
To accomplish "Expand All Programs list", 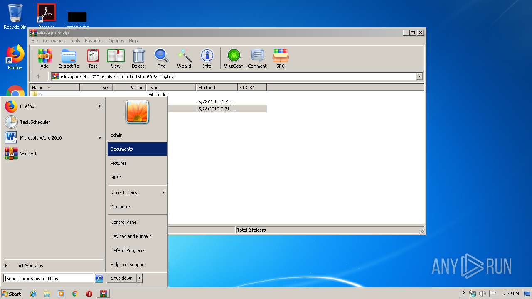I will pos(53,266).
